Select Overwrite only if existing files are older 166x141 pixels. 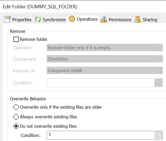click(x=16, y=107)
